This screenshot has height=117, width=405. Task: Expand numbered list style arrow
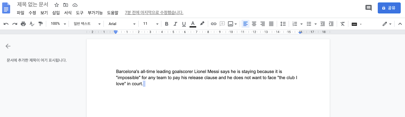(x=301, y=24)
